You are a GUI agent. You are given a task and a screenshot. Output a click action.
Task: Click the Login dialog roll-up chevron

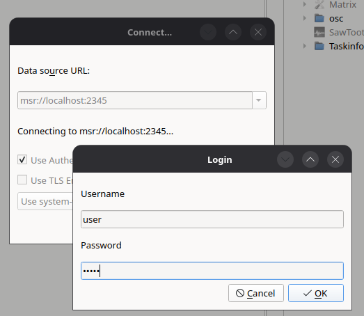[310, 159]
